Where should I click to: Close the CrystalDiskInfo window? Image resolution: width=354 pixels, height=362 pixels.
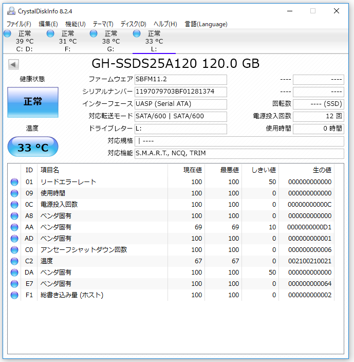[x=337, y=11]
